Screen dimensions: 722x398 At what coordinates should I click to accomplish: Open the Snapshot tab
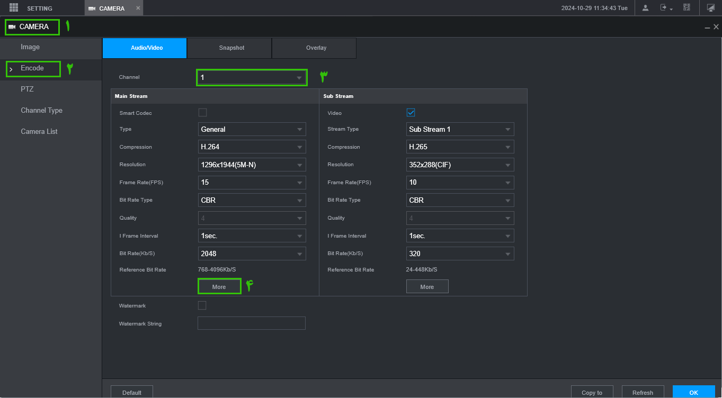(229, 48)
